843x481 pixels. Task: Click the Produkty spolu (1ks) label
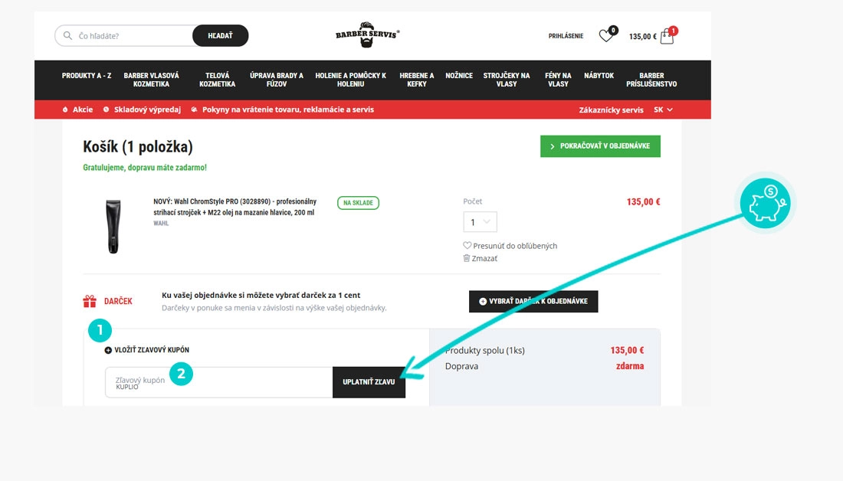[x=484, y=350]
